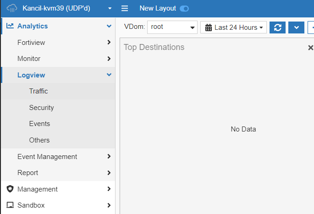Toggle the New Layout switch
The height and width of the screenshot is (214, 314).
[x=184, y=8]
